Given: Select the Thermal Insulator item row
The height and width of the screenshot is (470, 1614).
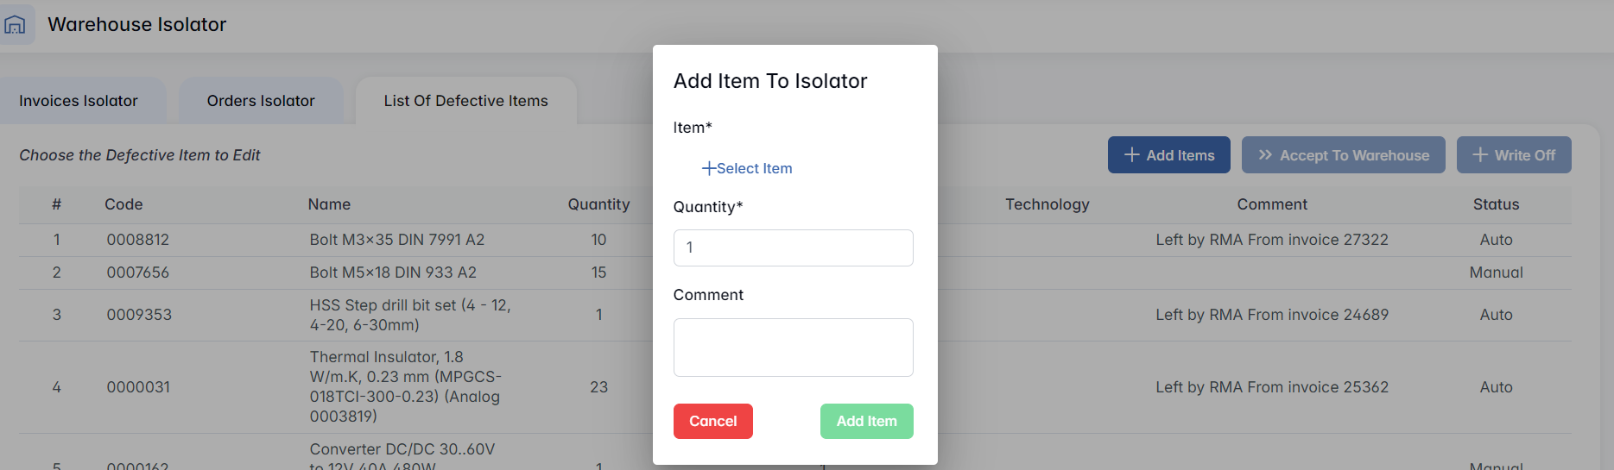Looking at the screenshot, I should tap(406, 386).
